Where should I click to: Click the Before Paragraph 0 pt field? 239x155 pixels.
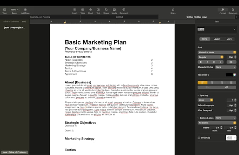tap(230, 105)
